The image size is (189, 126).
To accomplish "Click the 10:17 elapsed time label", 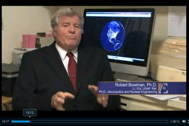I will pyautogui.click(x=6, y=121).
